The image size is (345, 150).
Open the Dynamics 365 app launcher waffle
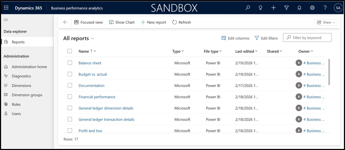(6, 8)
